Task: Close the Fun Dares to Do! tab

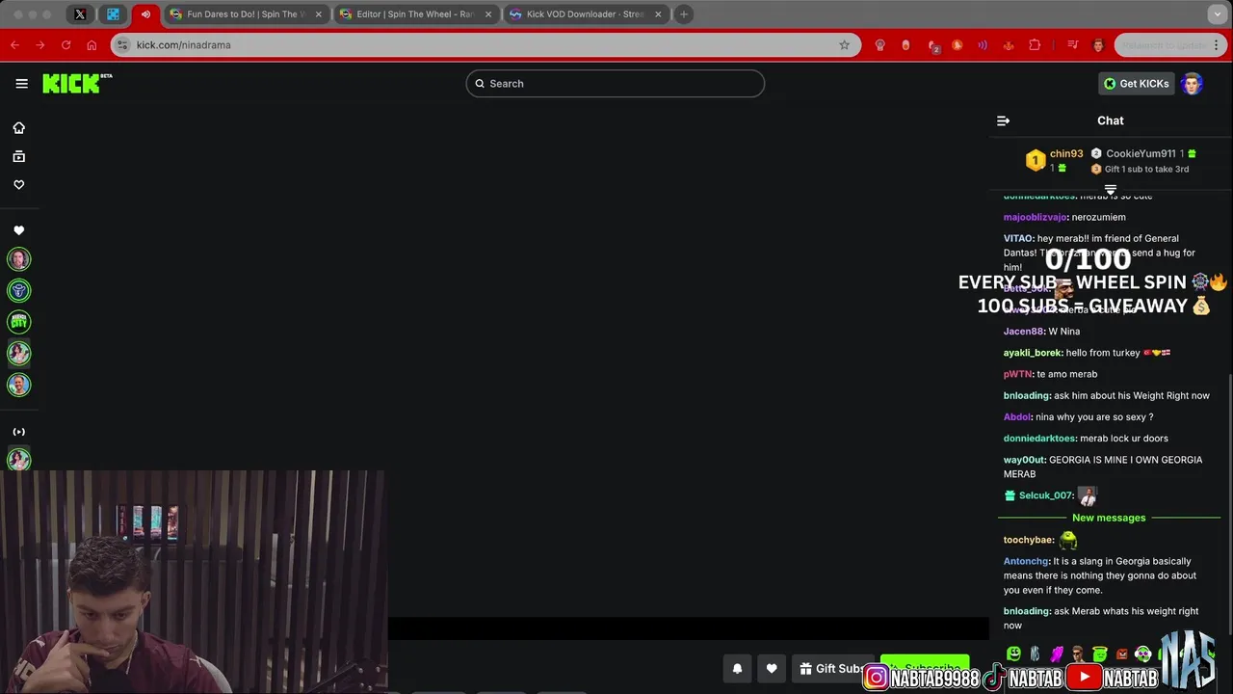Action: pos(319,14)
